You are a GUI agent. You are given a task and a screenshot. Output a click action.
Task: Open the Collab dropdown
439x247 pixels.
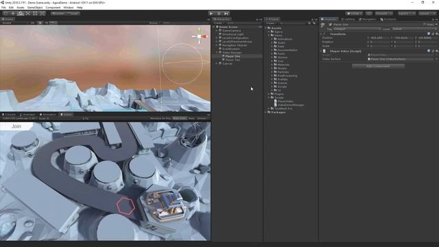tap(354, 14)
